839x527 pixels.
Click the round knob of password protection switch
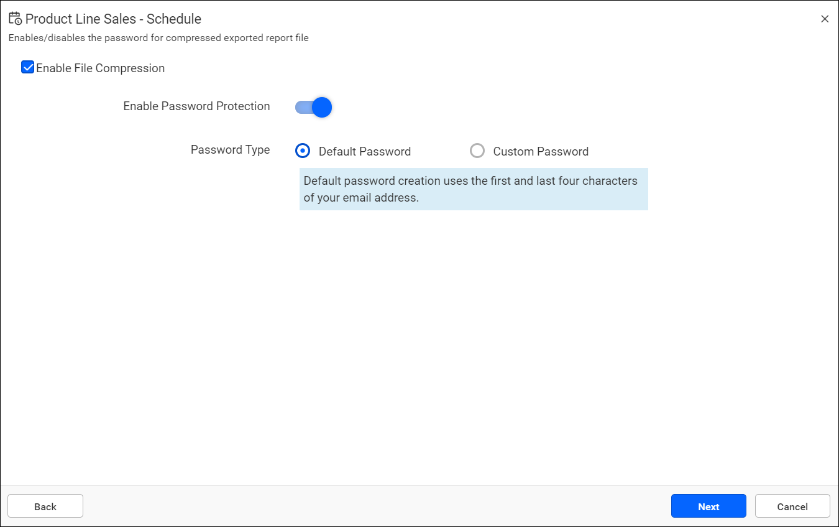(321, 107)
